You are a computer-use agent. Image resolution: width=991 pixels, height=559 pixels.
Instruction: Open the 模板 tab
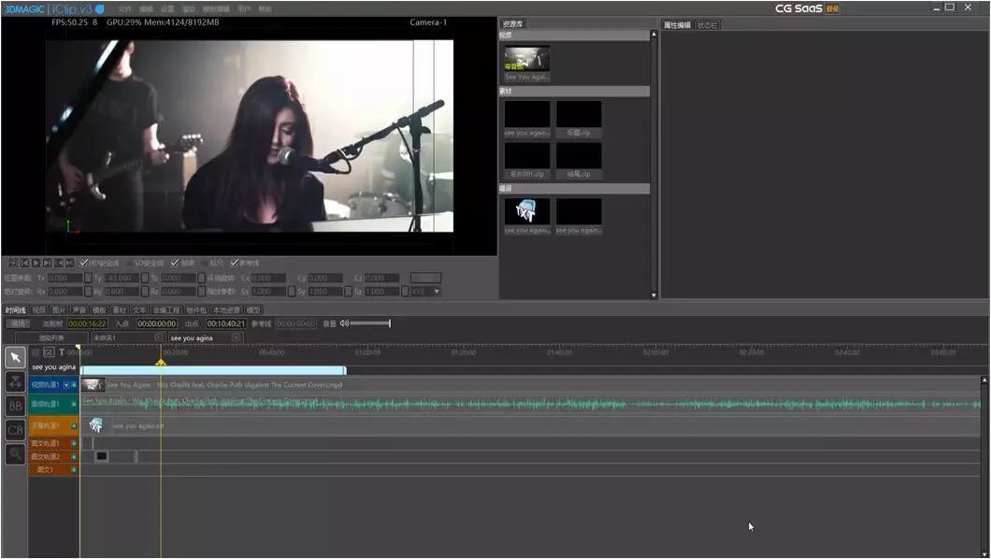tap(99, 310)
